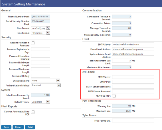Open the Date Format dropdown
Screen dimensions: 162x130
click(x=40, y=28)
